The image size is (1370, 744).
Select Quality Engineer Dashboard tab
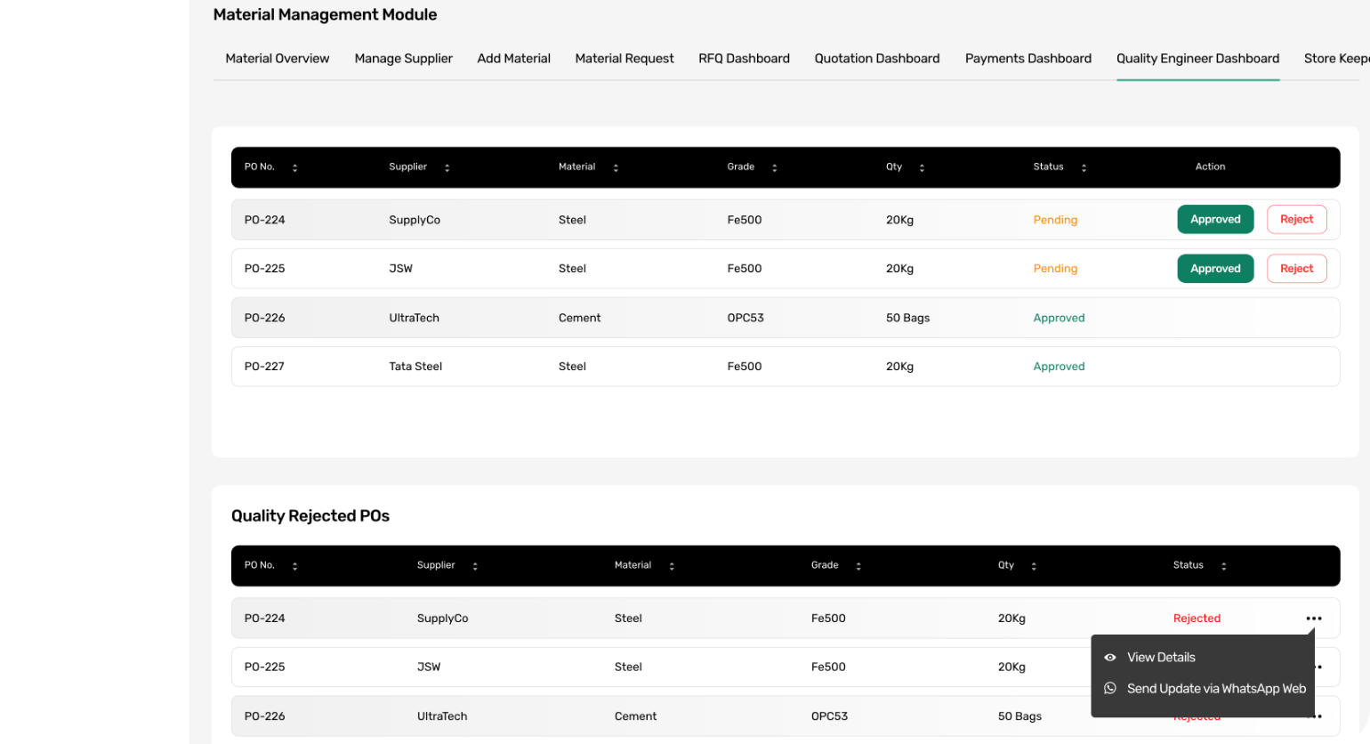coord(1198,59)
